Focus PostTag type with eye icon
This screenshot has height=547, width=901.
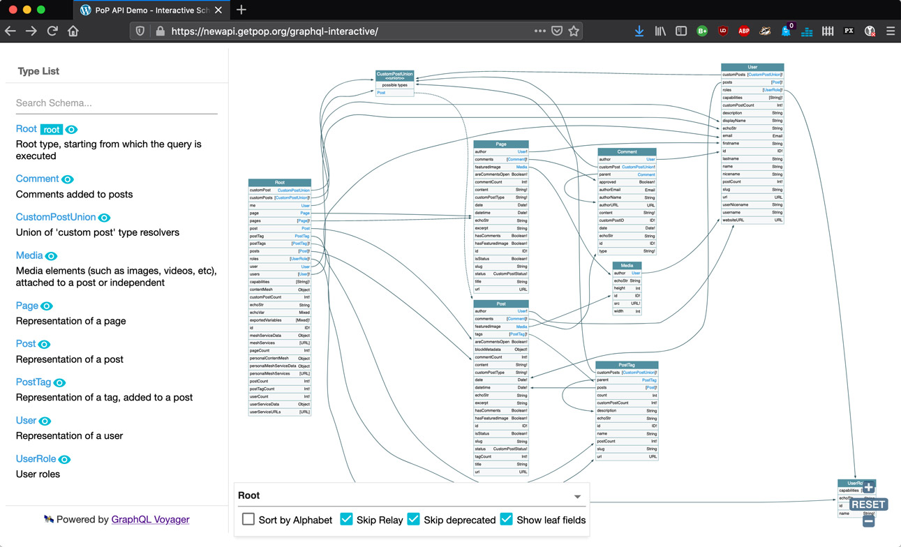(60, 383)
